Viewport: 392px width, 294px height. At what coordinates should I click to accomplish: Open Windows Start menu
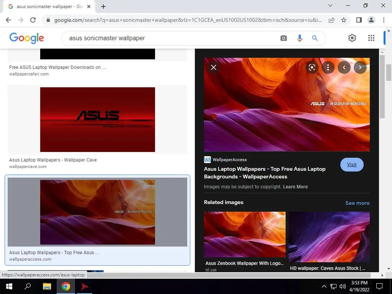9,286
